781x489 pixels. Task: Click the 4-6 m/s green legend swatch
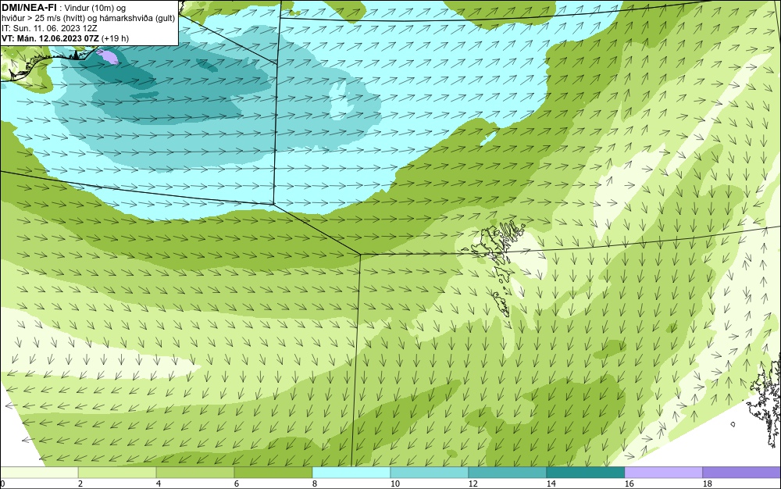tap(195, 472)
